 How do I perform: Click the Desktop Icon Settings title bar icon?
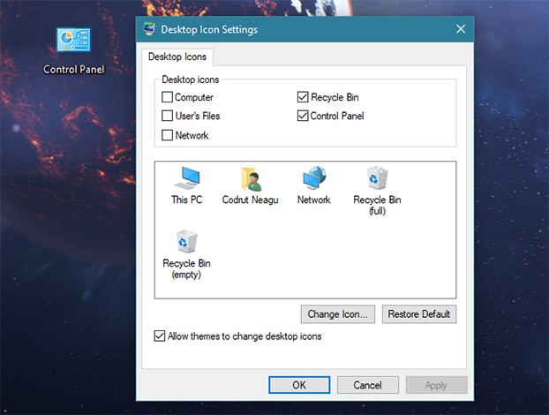[149, 29]
